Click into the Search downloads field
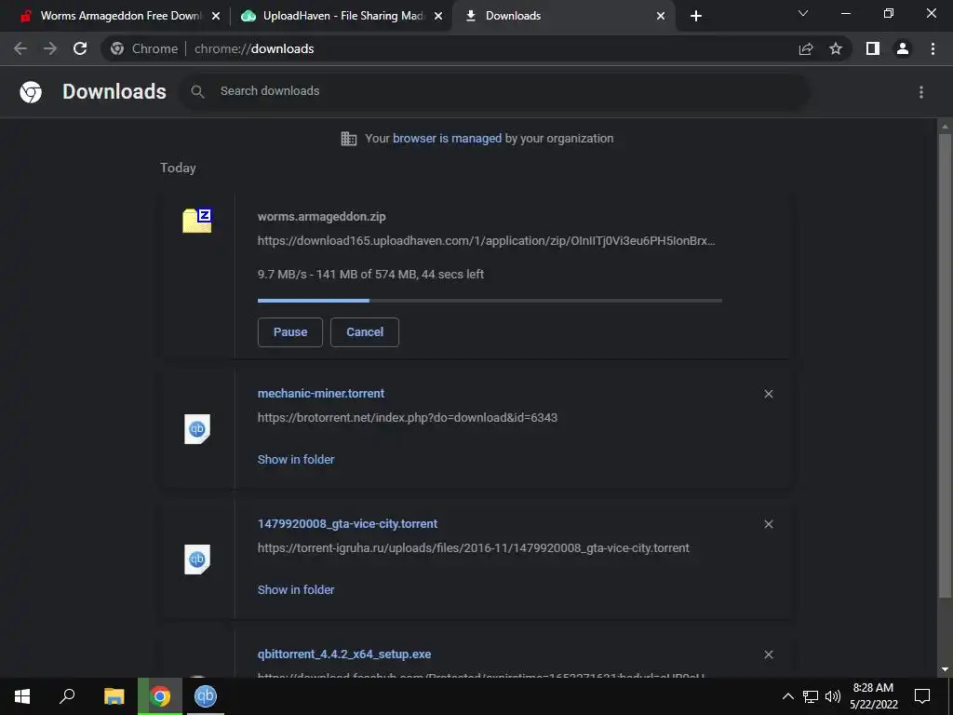 pos(493,91)
